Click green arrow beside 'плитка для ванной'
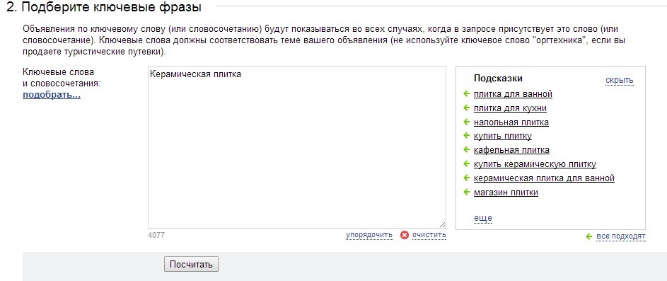This screenshot has width=667, height=281. (466, 94)
